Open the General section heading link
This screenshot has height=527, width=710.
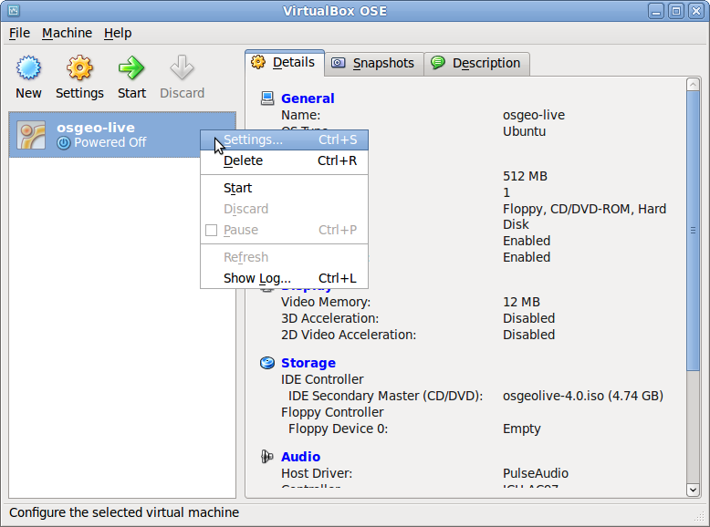[308, 98]
